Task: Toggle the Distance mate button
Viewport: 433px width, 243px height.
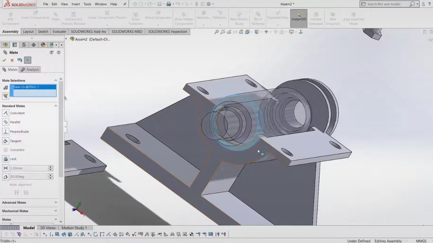Action: click(x=5, y=168)
